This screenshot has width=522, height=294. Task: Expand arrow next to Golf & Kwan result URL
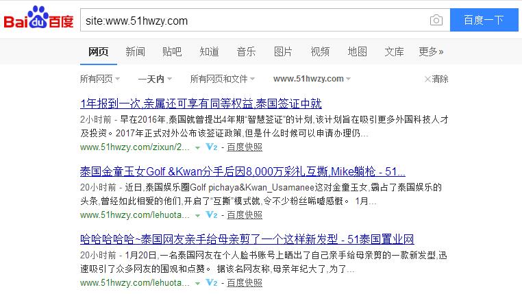coord(197,215)
